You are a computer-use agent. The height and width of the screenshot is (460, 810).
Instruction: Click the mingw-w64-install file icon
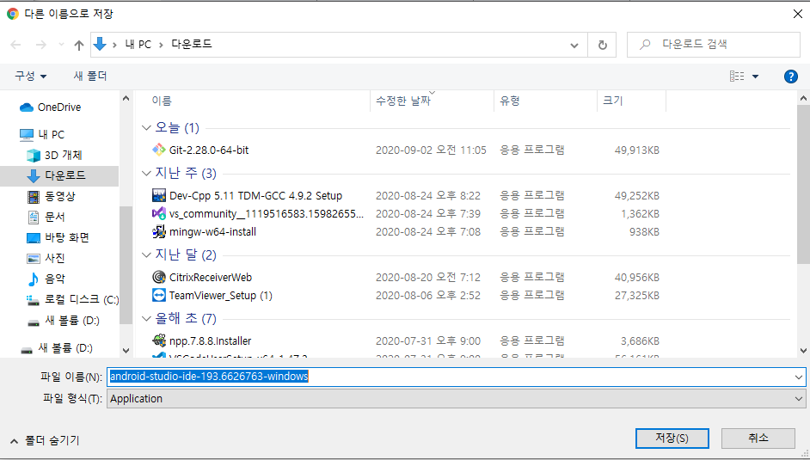[158, 231]
